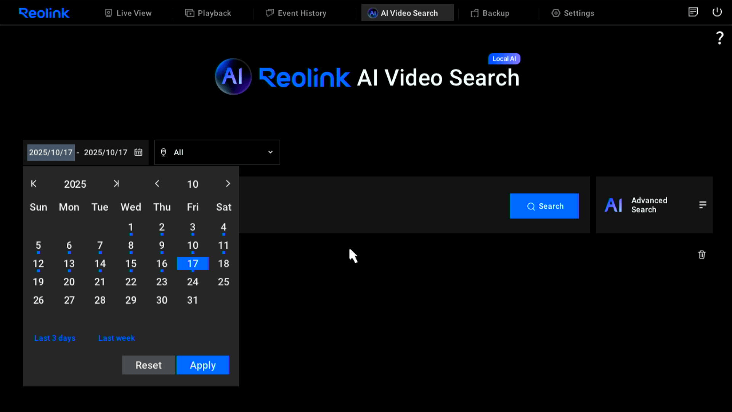Go to next month chevron
The image size is (732, 412).
point(228,184)
